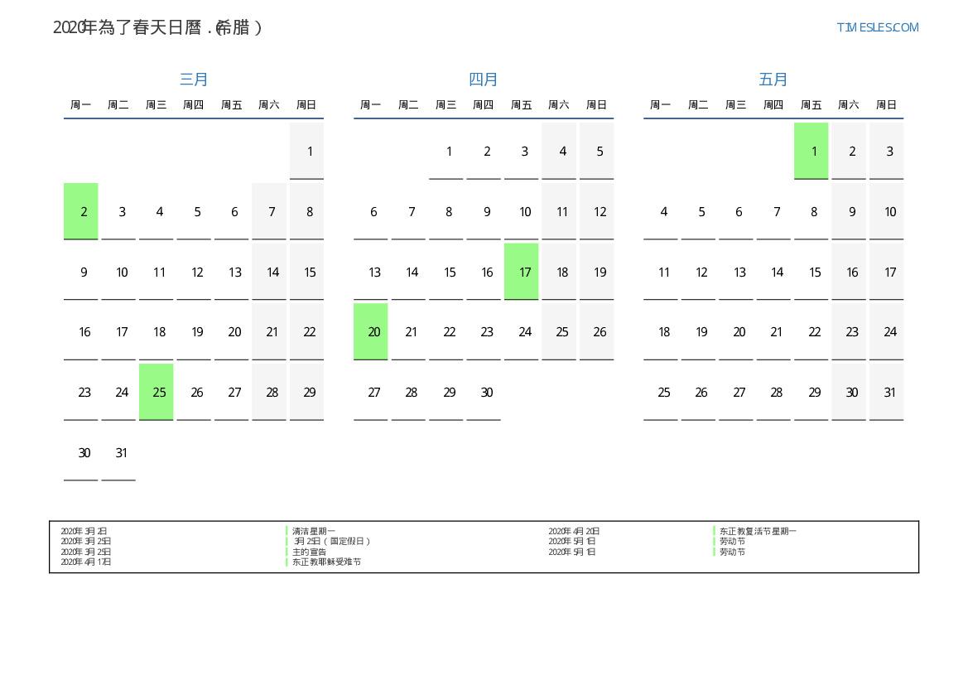This screenshot has width=968, height=685.
Task: Select April 1 in the 四月 calendar
Action: [x=445, y=152]
